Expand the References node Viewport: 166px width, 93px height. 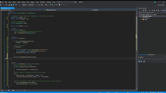tap(141, 18)
